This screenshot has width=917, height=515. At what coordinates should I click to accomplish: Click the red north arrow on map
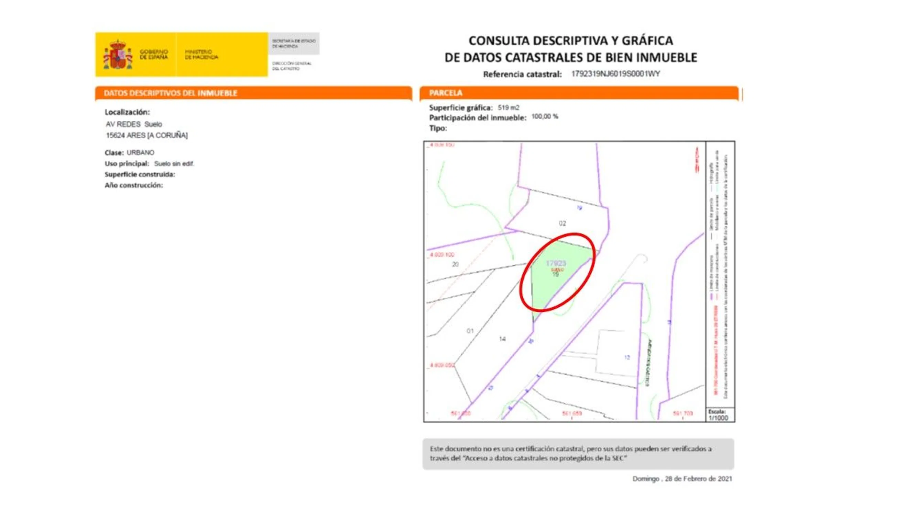[x=697, y=160]
